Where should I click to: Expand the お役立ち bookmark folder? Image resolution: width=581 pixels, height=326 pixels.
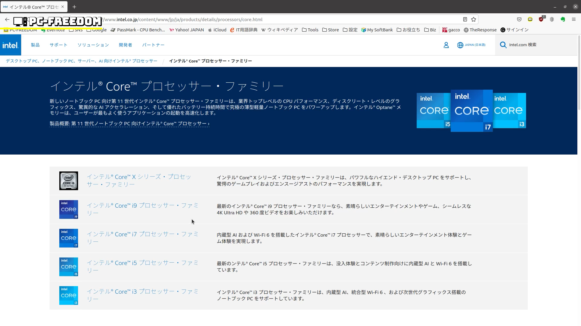[x=408, y=30]
